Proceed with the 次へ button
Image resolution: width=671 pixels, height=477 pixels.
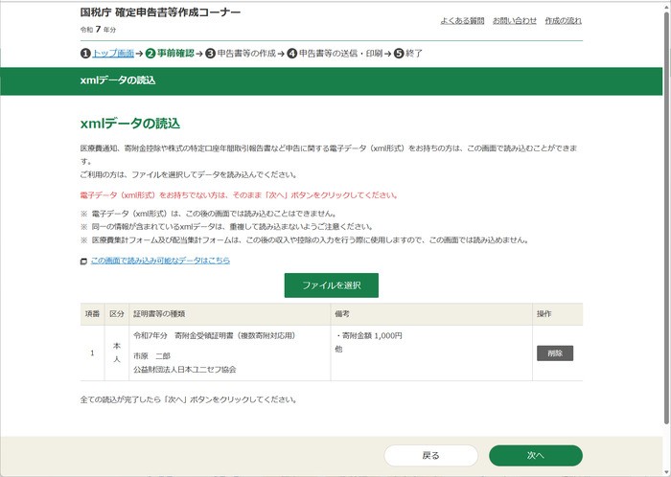coord(535,456)
